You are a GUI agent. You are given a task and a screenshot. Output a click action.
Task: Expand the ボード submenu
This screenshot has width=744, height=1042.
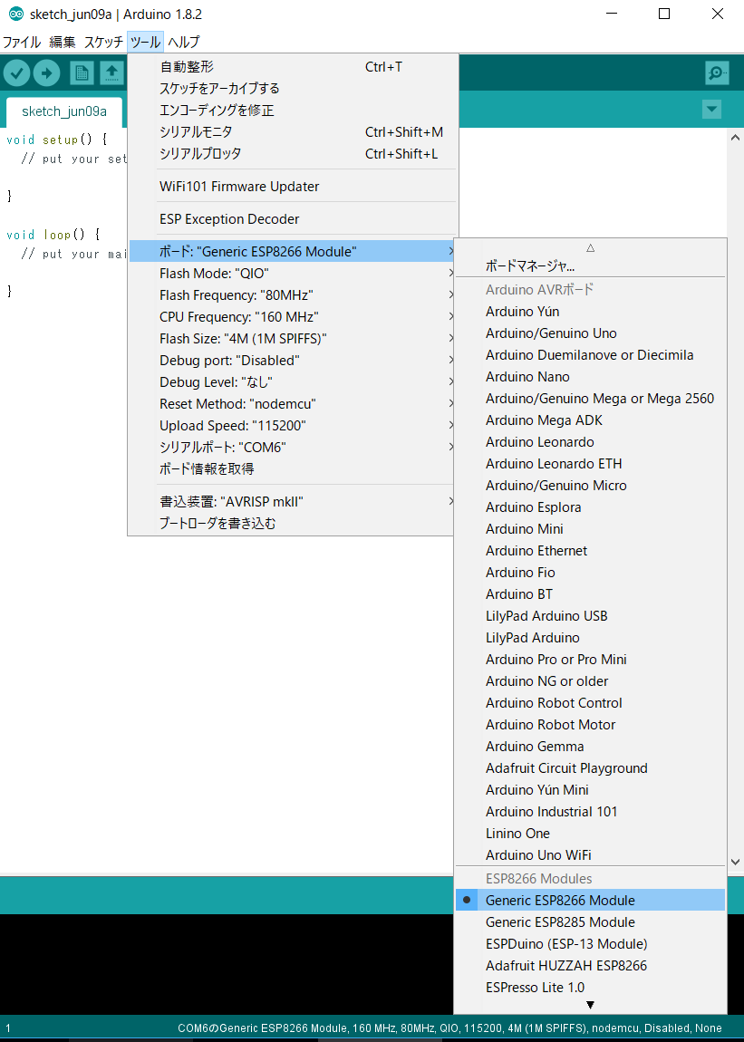294,251
